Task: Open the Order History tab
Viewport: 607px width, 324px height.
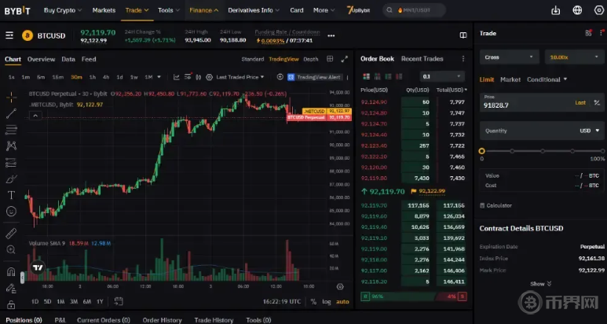Action: coord(160,320)
